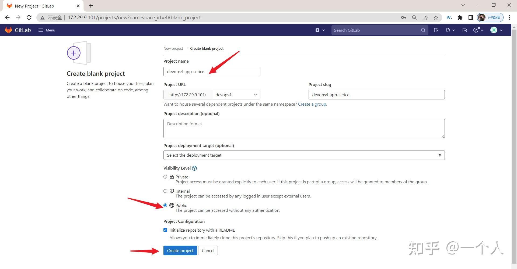Click the http://172.29.9.101/ URL prefix

pos(188,95)
